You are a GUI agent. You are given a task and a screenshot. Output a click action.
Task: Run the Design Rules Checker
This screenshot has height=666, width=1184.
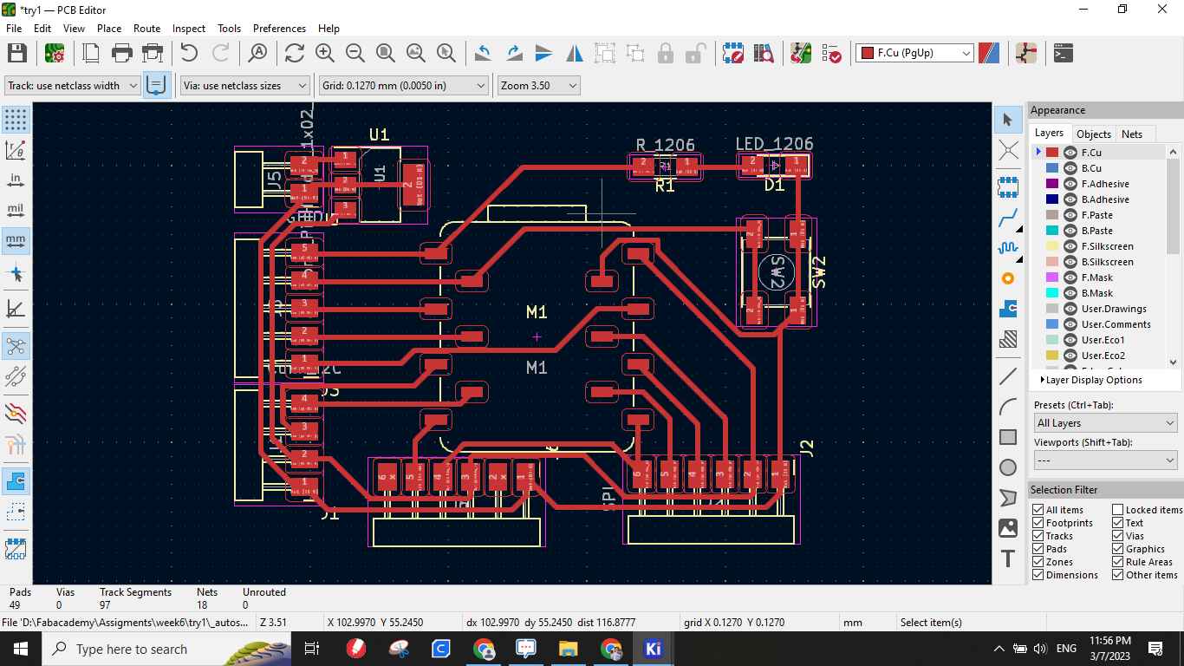pos(831,53)
